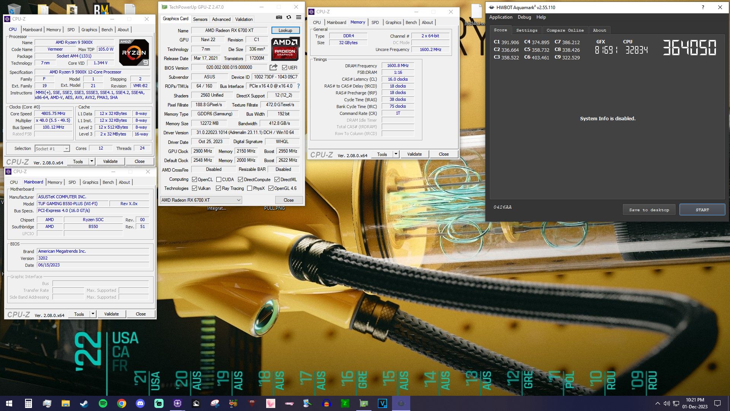This screenshot has width=730, height=411.
Task: Open the Recycle Bin on the desktop
Action: pos(14,8)
